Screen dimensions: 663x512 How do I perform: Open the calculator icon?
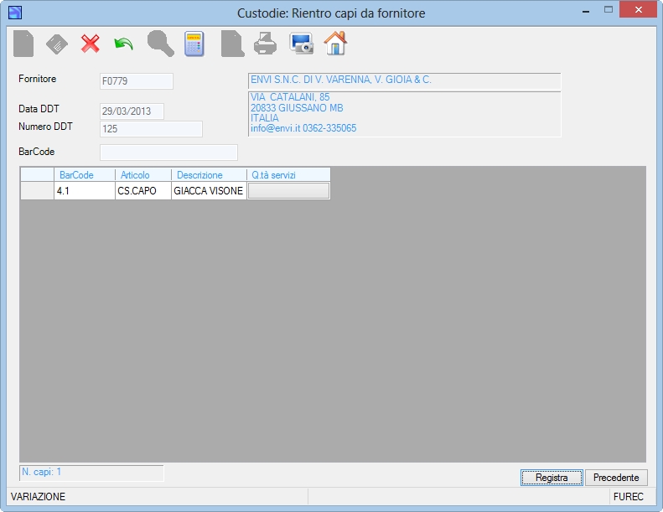click(194, 44)
